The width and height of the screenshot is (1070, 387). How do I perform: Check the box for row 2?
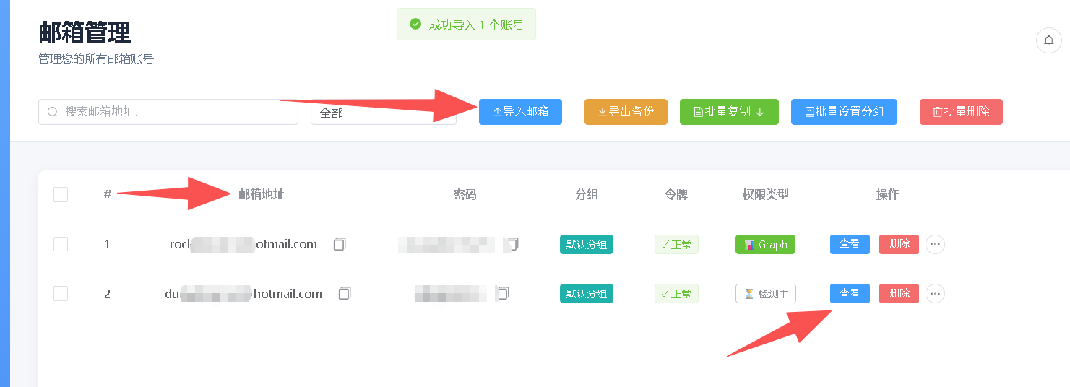point(61,293)
